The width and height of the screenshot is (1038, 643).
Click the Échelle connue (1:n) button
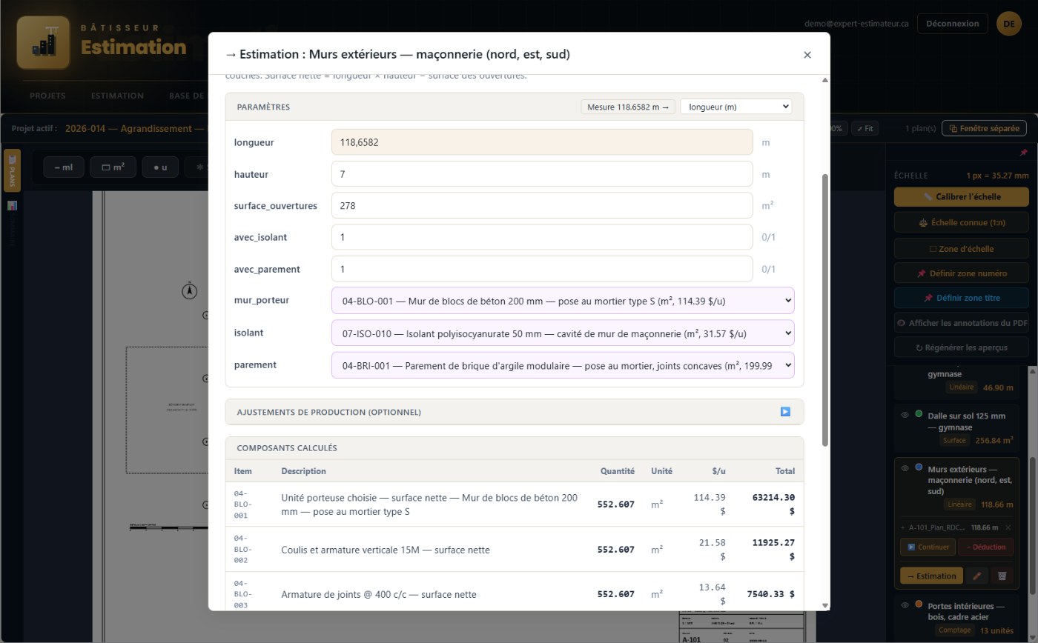961,223
